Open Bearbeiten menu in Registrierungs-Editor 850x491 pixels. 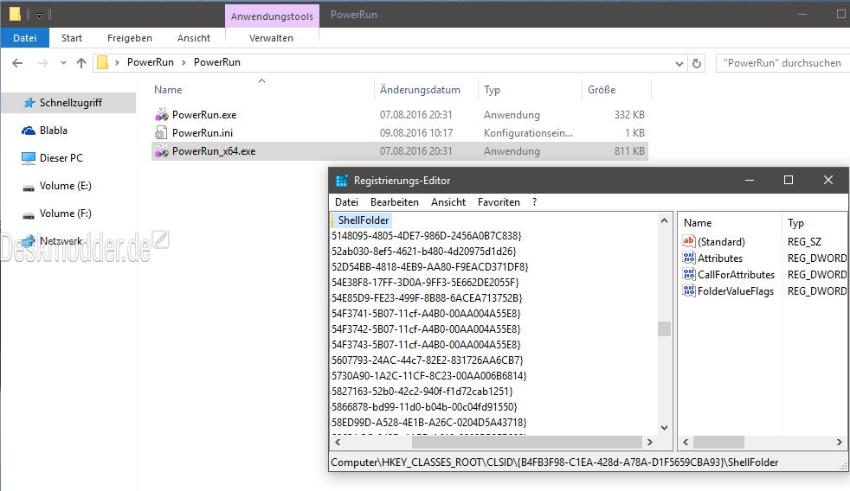tap(395, 202)
